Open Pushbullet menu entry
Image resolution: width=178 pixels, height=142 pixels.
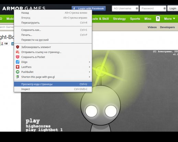click(x=53, y=72)
